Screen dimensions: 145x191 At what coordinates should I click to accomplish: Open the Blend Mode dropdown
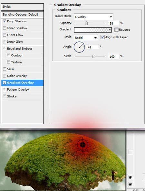click(93, 17)
